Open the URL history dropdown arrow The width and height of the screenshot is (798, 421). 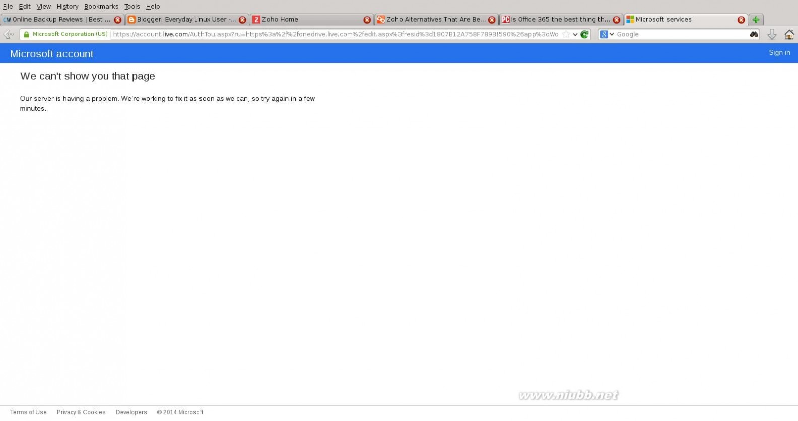(575, 35)
